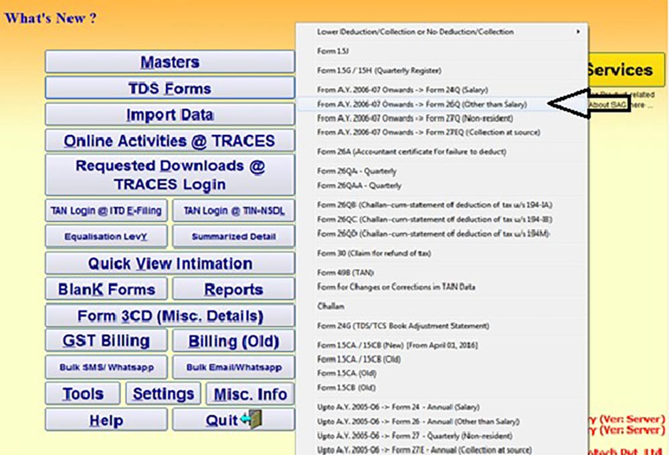Click Quick View Intimation
This screenshot has height=455, width=669.
[x=170, y=263]
